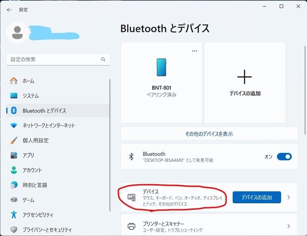Click ペアリング済み status text
This screenshot has width=307, height=236.
[162, 95]
